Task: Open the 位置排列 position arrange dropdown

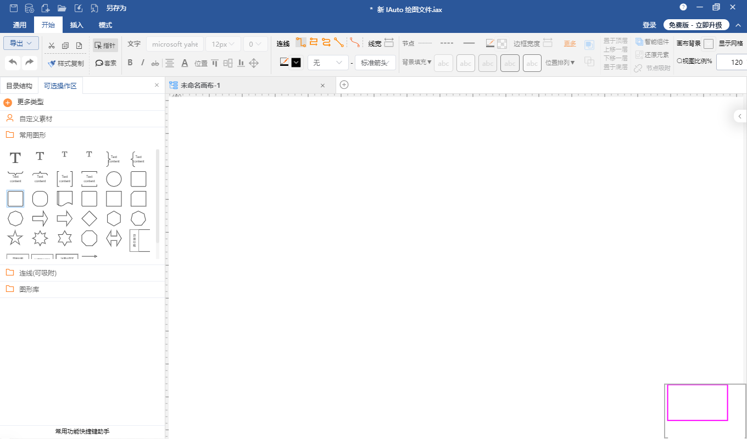Action: coord(560,63)
